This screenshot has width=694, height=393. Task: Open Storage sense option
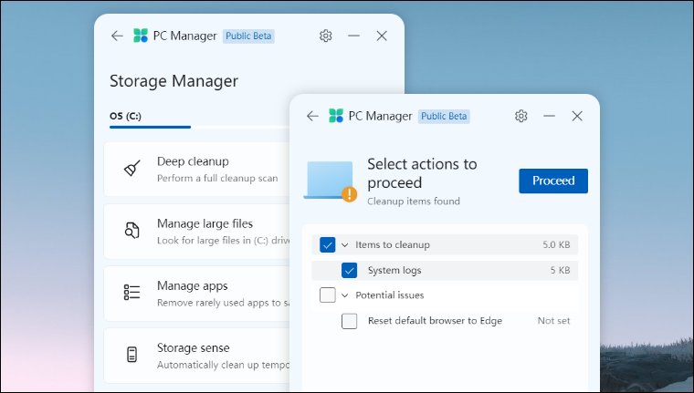click(197, 356)
